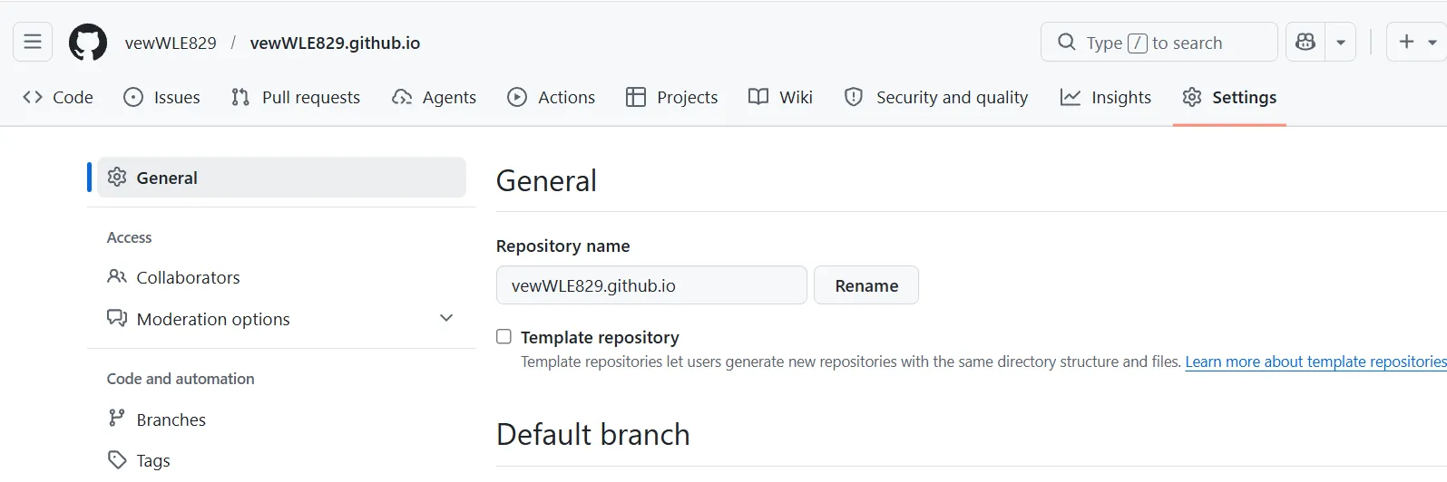Click the GitHub Octocat logo
Image resolution: width=1447 pixels, height=482 pixels.
tap(88, 43)
